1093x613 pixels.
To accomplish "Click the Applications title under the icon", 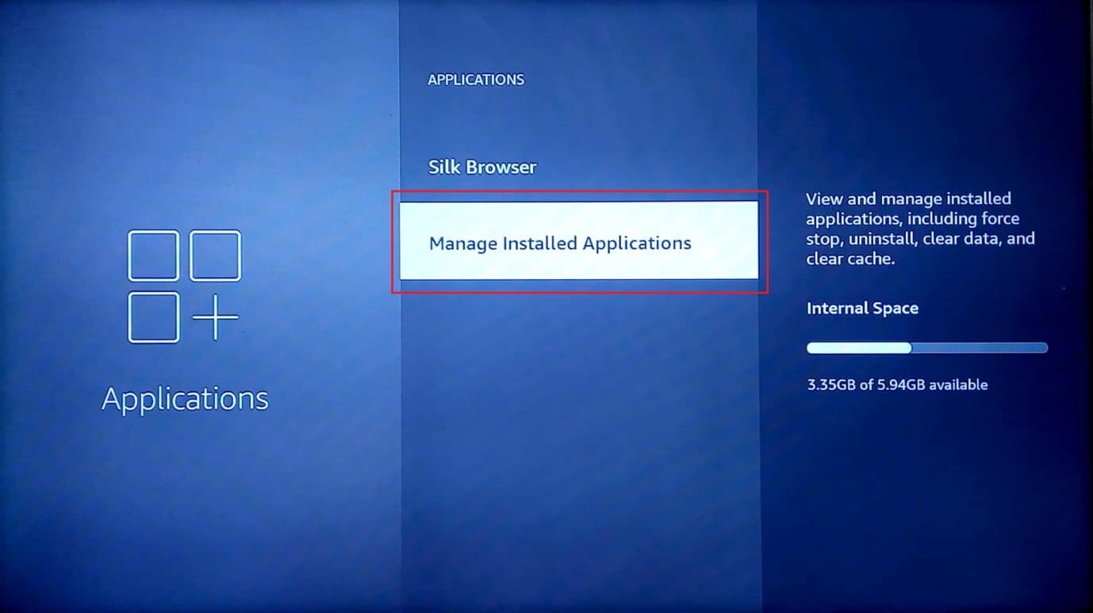I will click(x=185, y=398).
